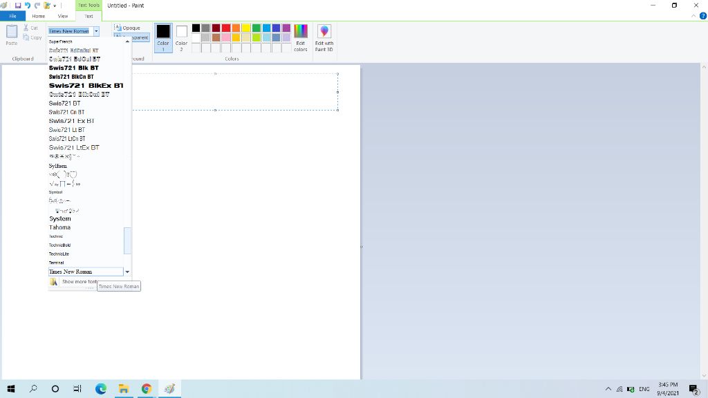708x398 pixels.
Task: Switch to the Home tab
Action: (x=39, y=16)
